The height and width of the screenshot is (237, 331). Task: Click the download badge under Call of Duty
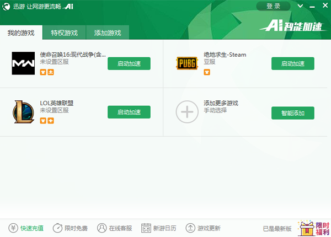pyautogui.click(x=51, y=72)
